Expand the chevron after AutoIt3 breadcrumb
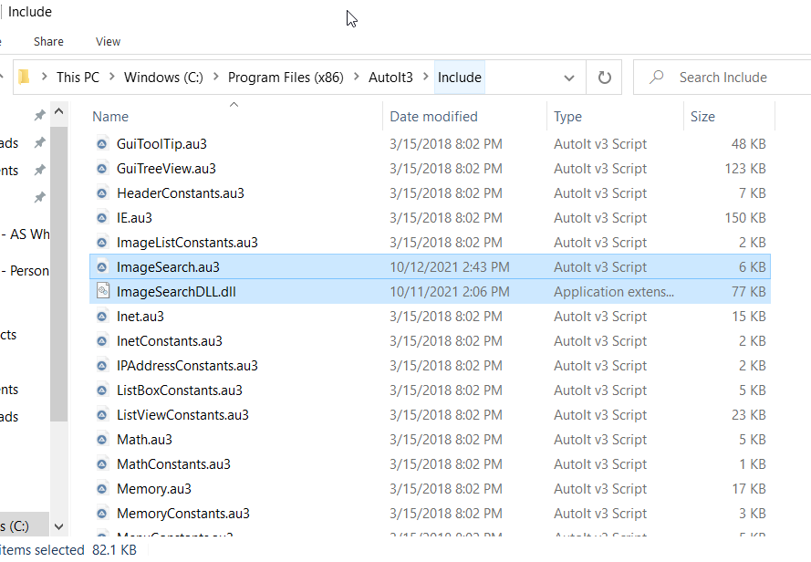Screen dimensions: 811x562 pos(426,78)
